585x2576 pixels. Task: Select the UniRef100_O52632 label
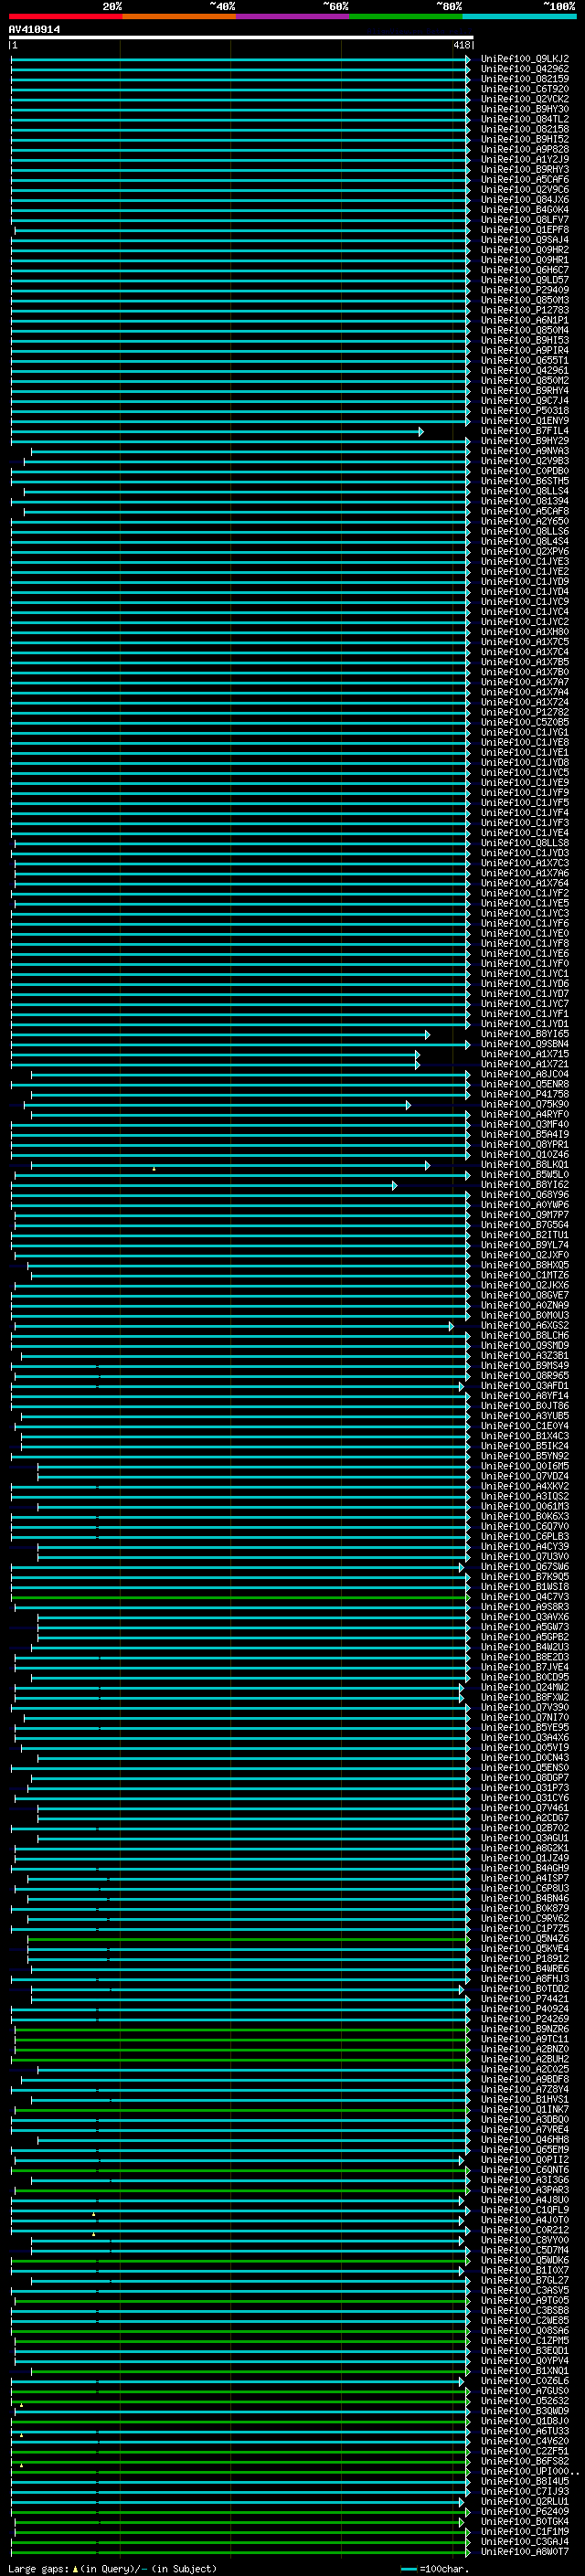525,2401
